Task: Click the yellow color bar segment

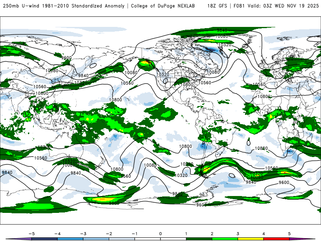Action: 250,239
